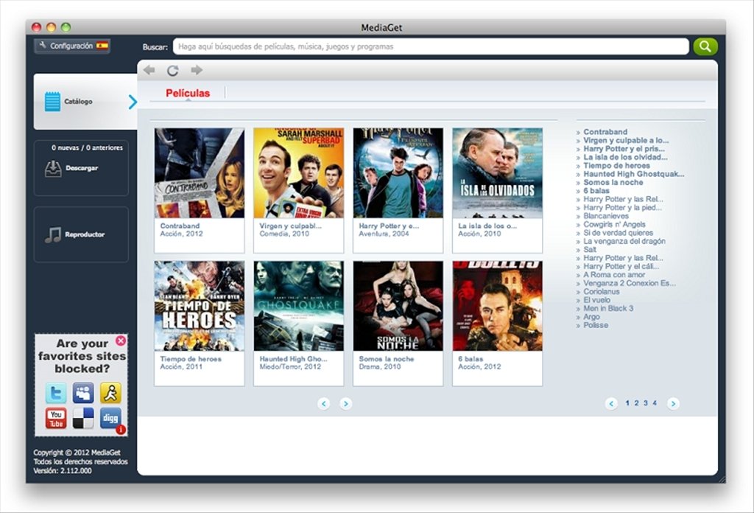
Task: Focus the Buscar search input field
Action: point(430,46)
